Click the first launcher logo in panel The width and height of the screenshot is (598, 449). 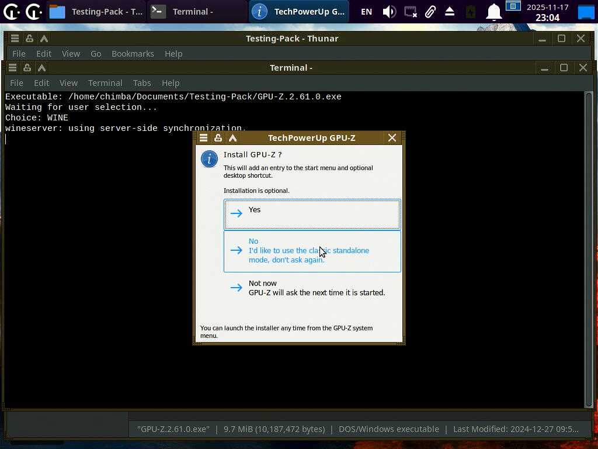(x=12, y=12)
